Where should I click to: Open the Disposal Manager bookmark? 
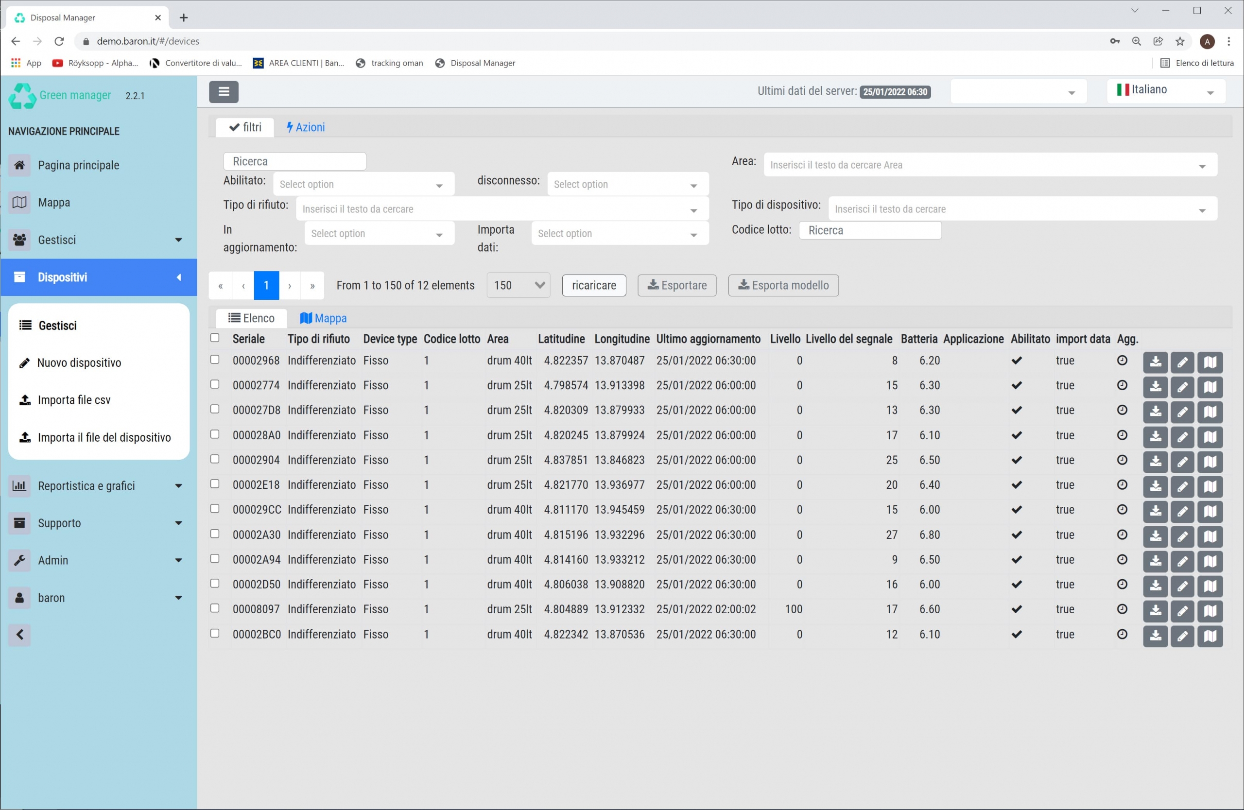[475, 63]
